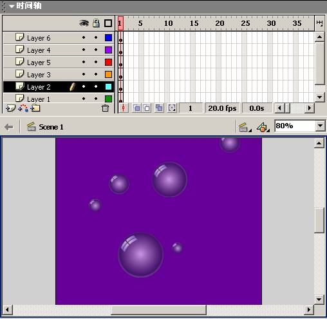Enable Onion Skin Outlines
327x319 pixels.
[147, 108]
